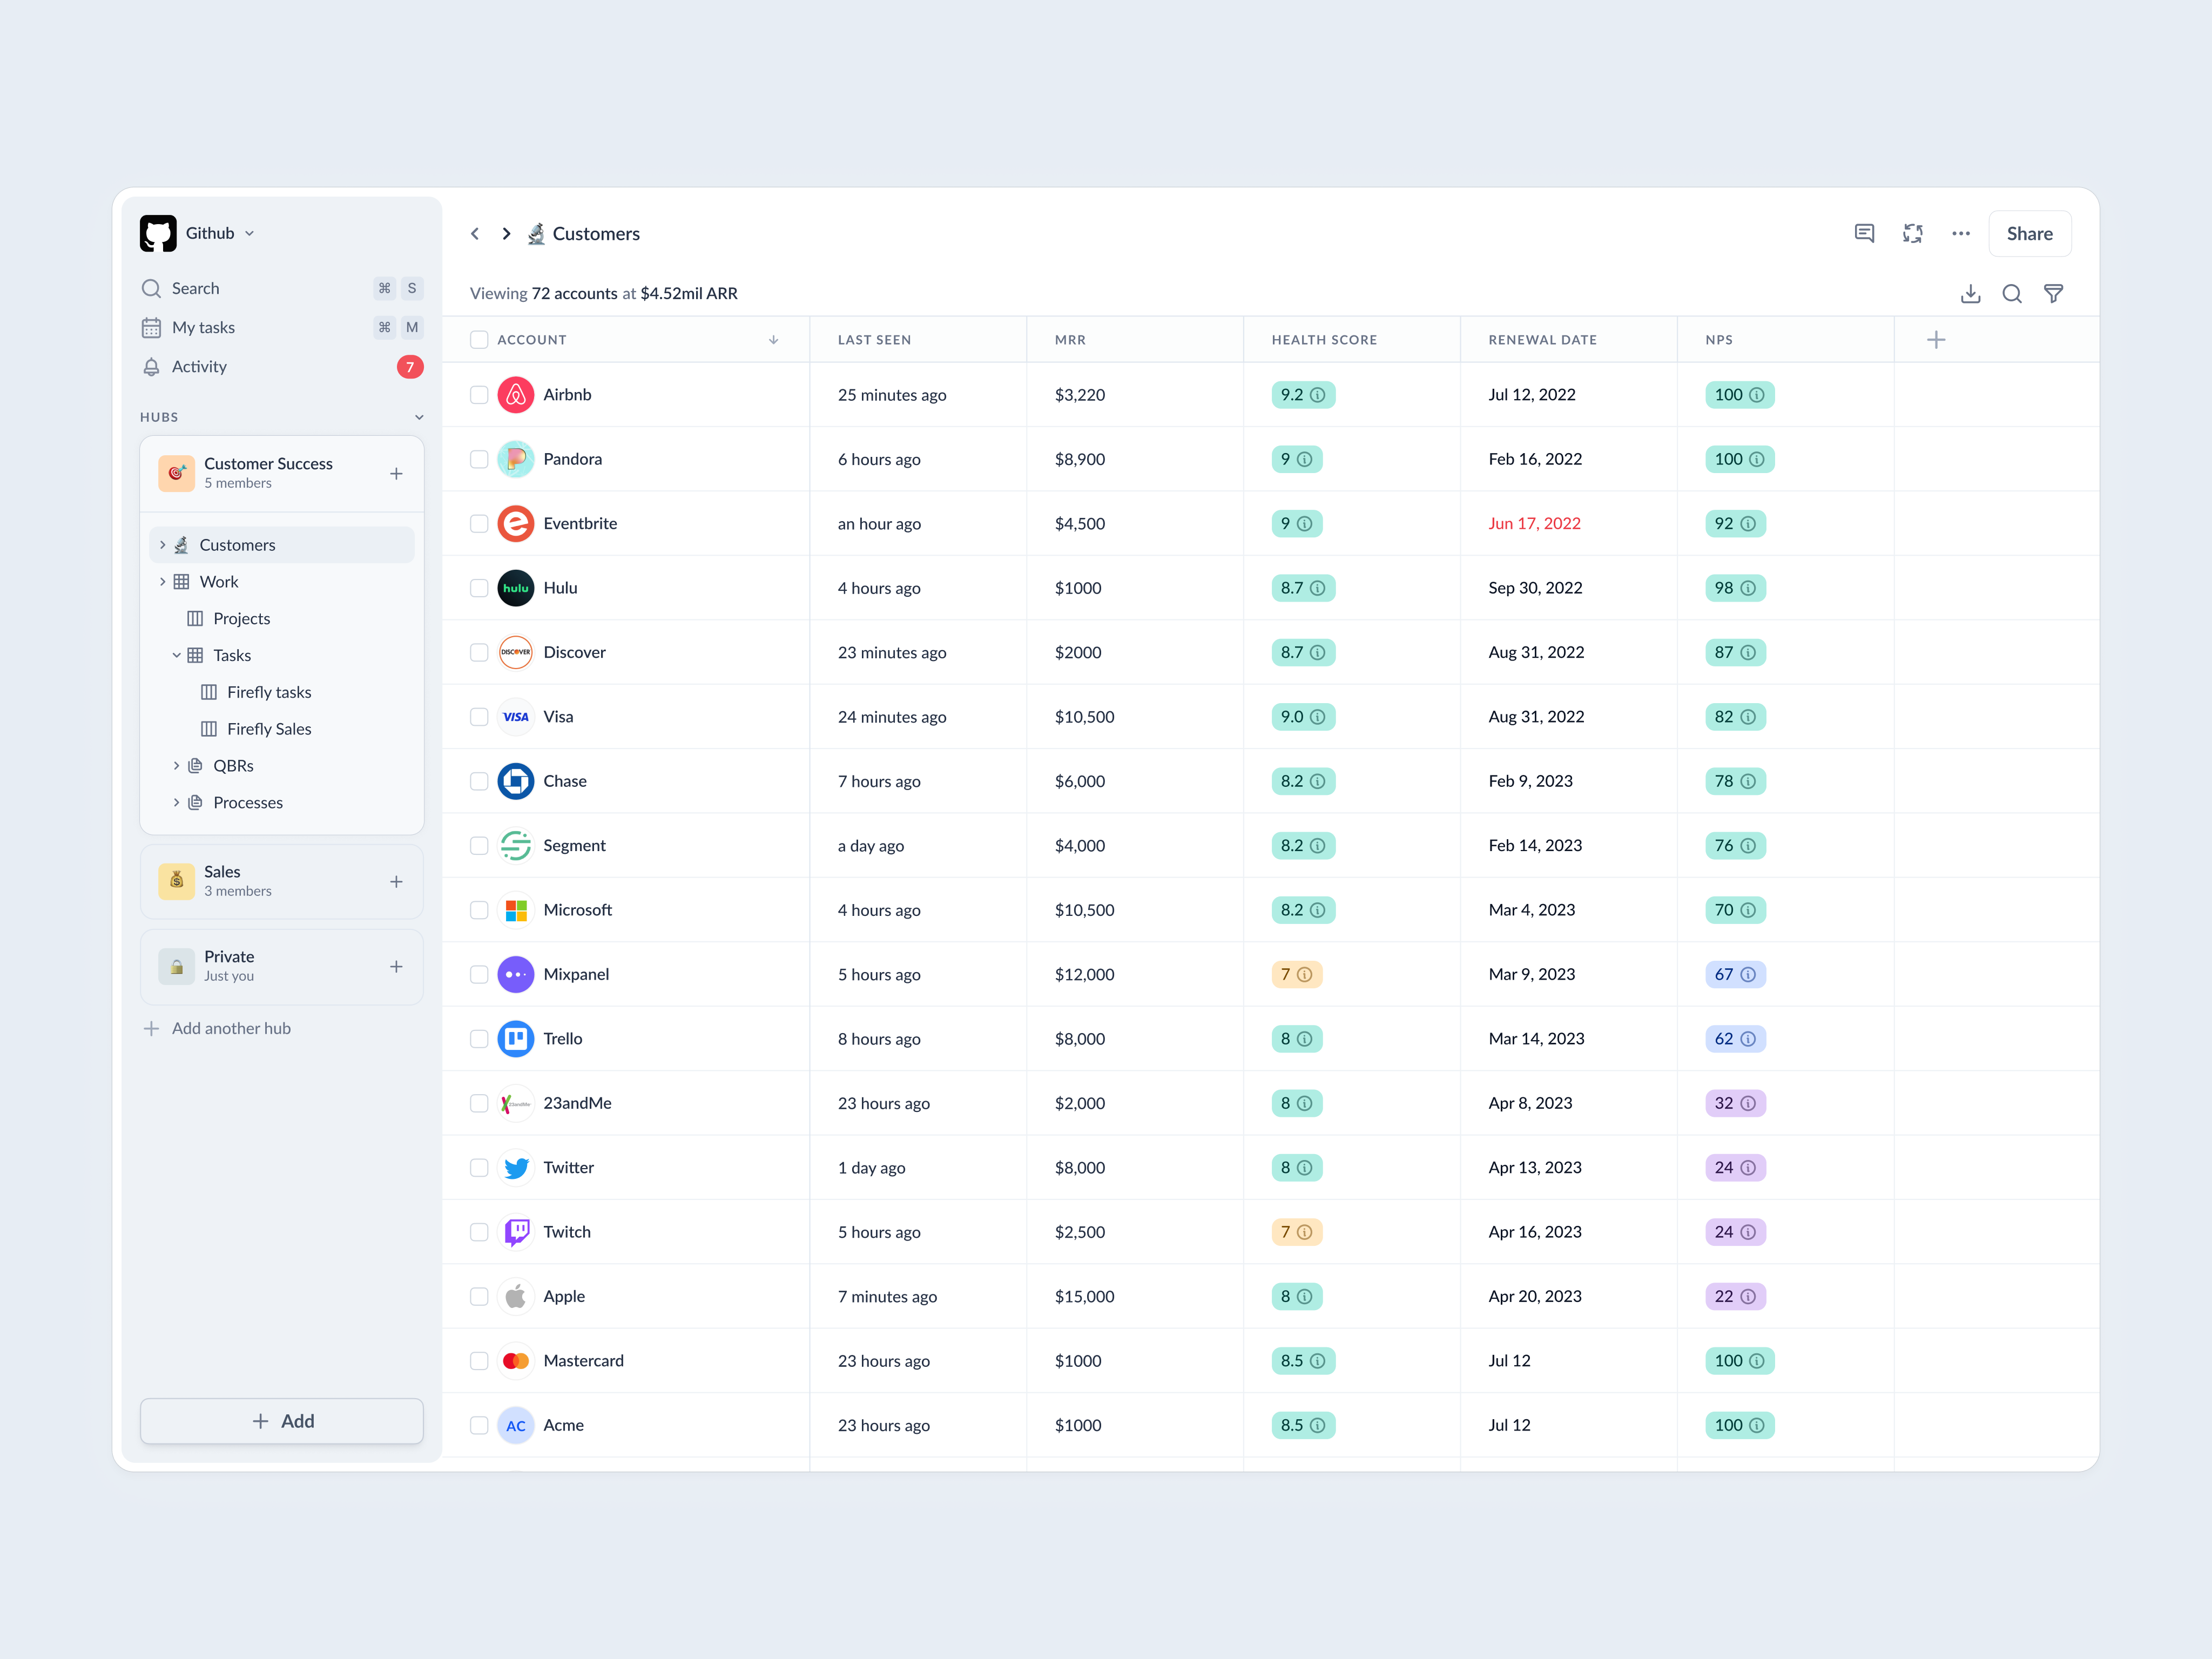Sort by Account column arrow
2212x1659 pixels.
click(x=773, y=340)
